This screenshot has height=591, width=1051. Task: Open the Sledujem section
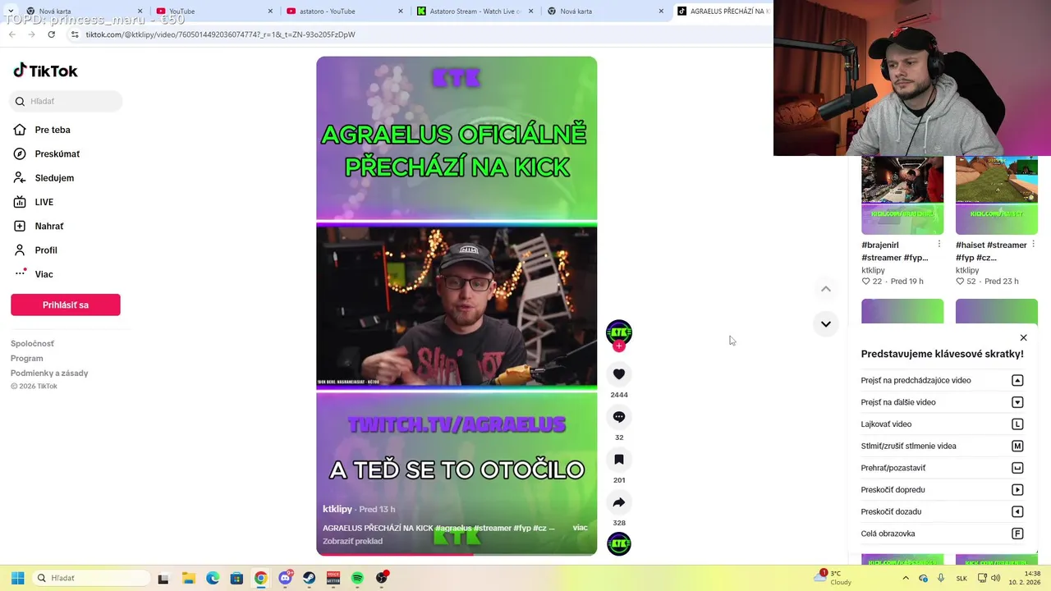(53, 178)
